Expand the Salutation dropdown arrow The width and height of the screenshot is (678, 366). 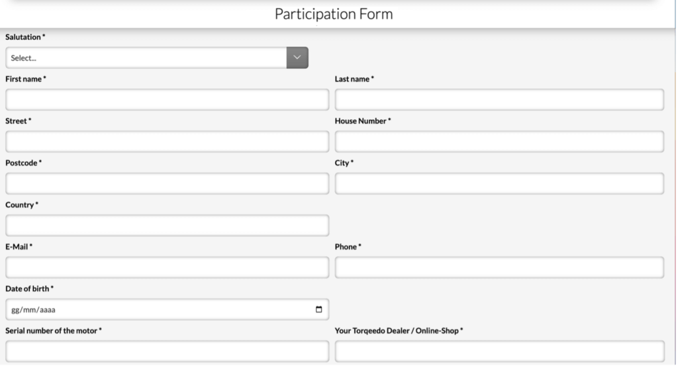(297, 58)
